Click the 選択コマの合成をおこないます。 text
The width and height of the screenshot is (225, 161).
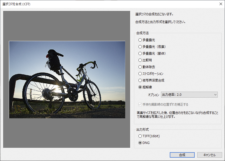(x=154, y=14)
